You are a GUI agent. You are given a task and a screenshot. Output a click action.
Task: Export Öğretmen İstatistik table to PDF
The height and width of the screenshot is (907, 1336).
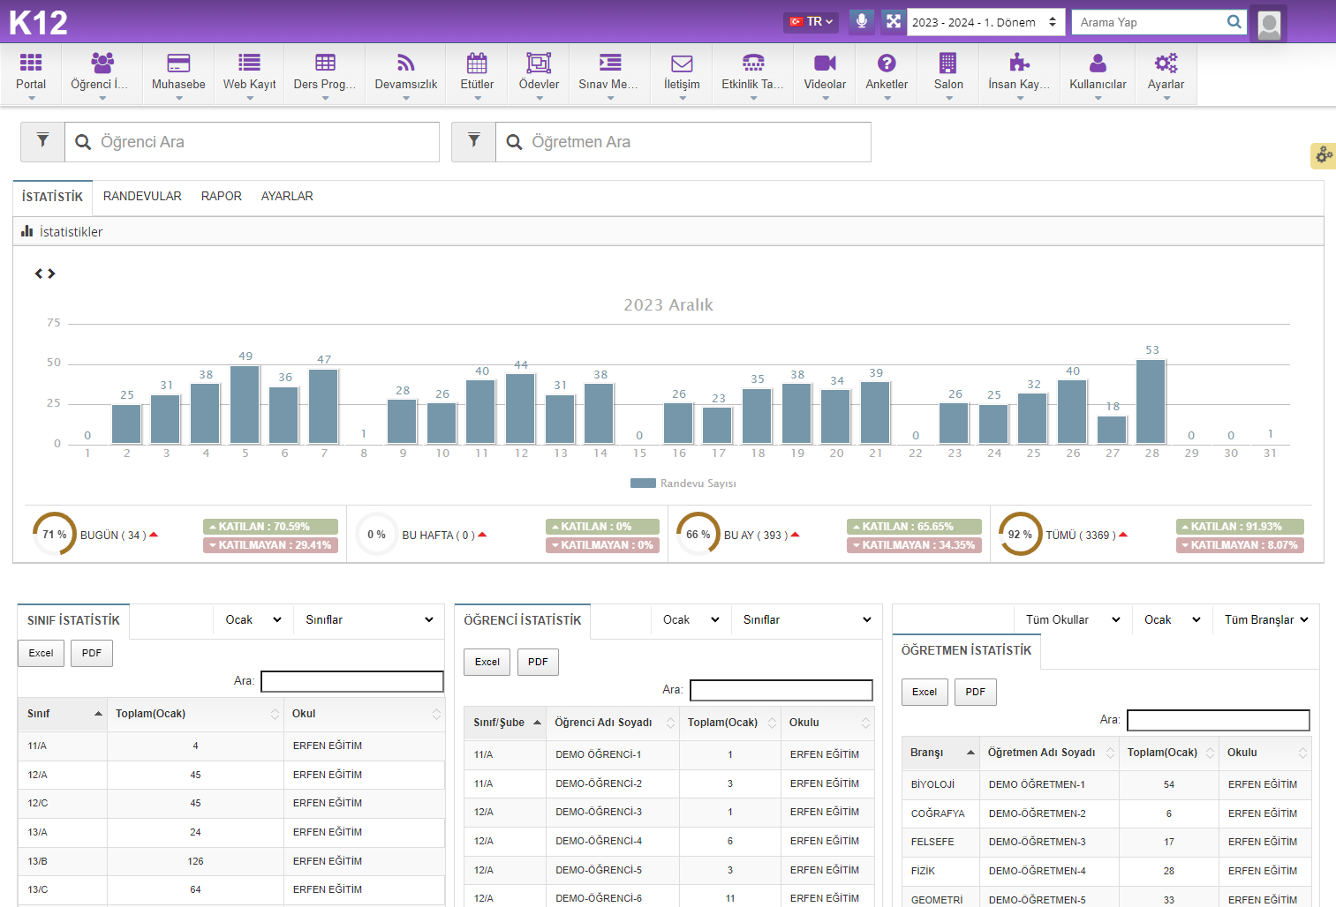976,693
